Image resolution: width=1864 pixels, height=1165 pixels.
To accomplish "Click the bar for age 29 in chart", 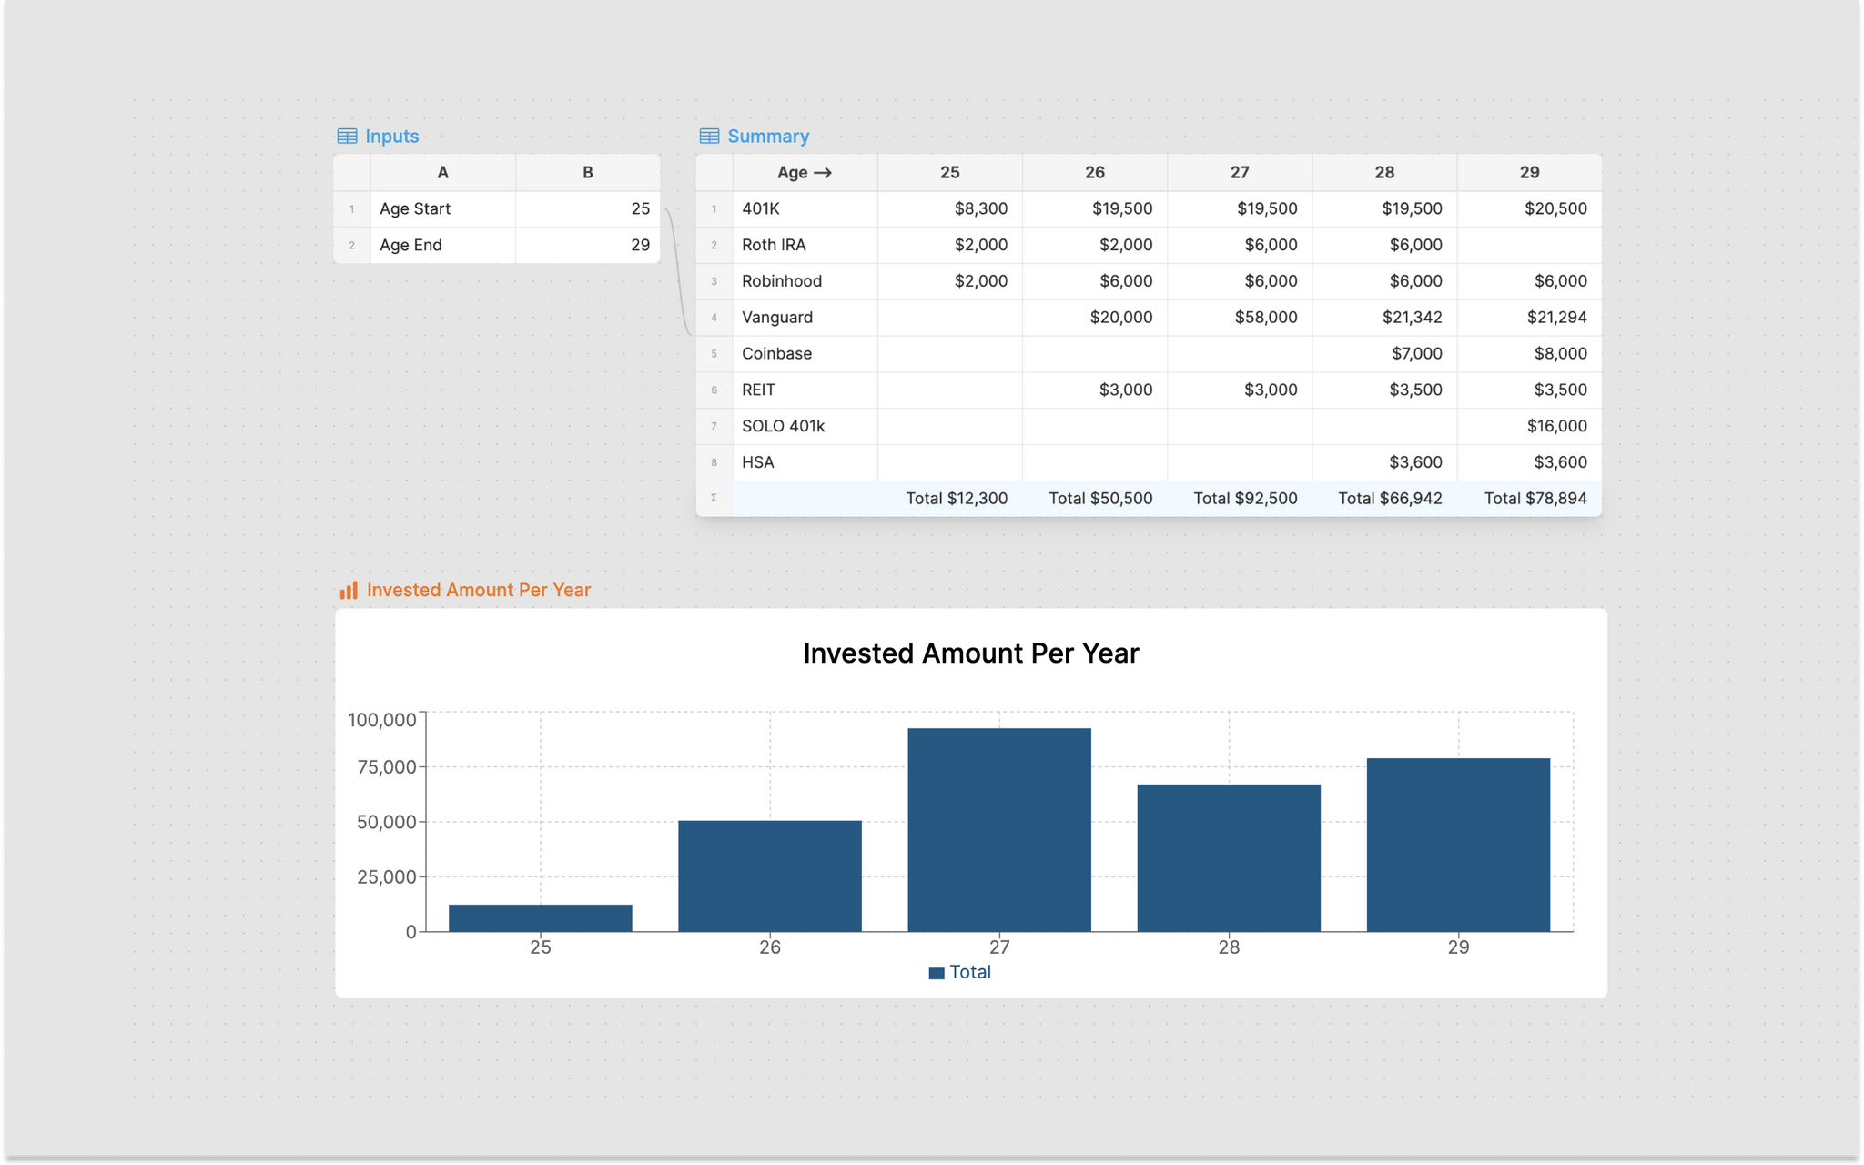I will pyautogui.click(x=1458, y=845).
